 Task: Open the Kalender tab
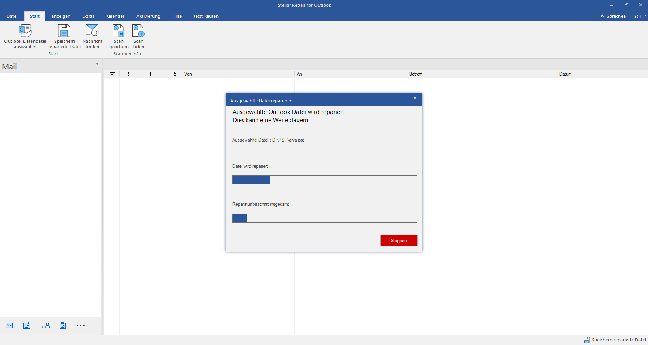[x=115, y=16]
